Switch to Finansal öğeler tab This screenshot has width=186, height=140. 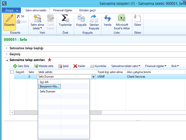click(63, 10)
